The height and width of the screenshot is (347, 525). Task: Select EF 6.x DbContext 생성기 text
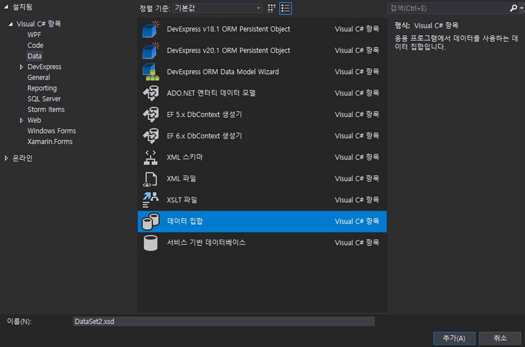(x=204, y=136)
